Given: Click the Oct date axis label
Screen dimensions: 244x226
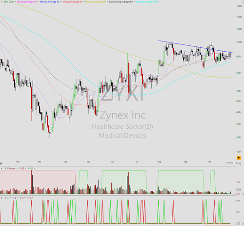Looking at the screenshot, I should (x=210, y=162).
